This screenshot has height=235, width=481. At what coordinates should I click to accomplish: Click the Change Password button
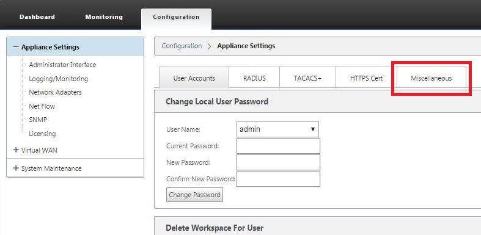tap(194, 195)
